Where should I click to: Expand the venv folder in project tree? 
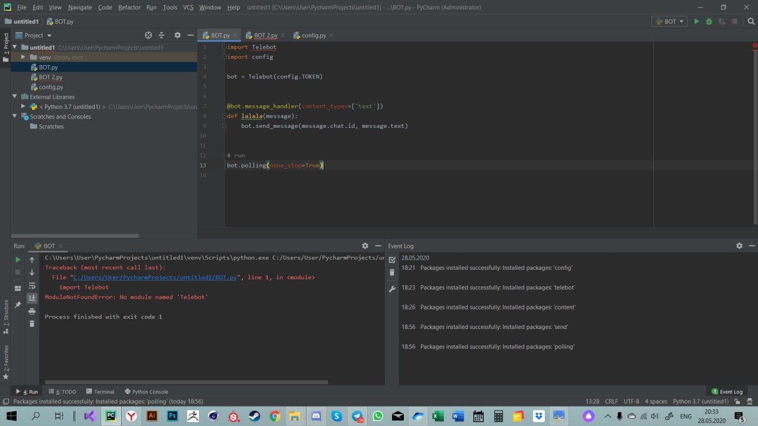point(23,57)
